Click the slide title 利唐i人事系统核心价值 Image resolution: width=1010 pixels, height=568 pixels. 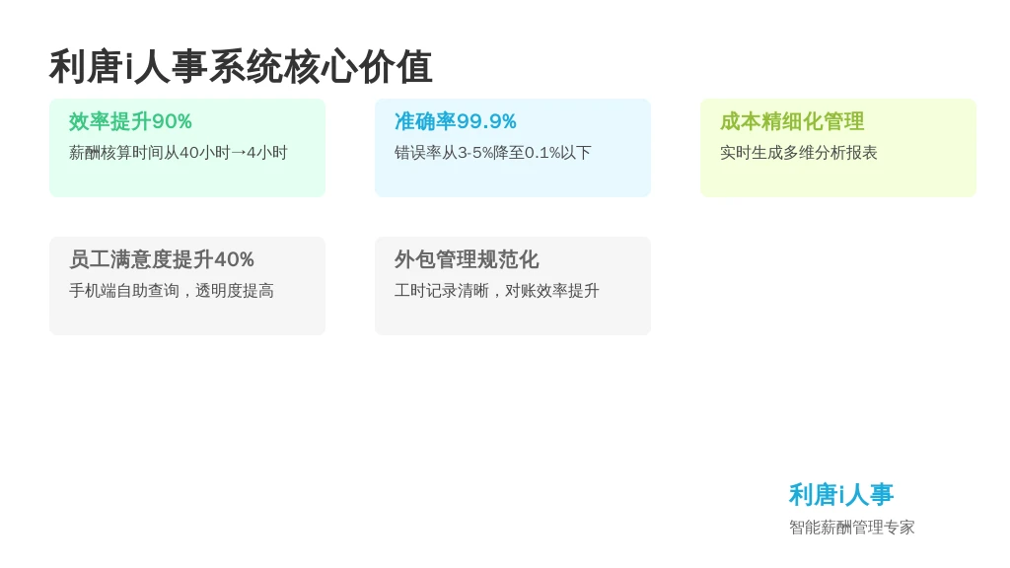241,67
